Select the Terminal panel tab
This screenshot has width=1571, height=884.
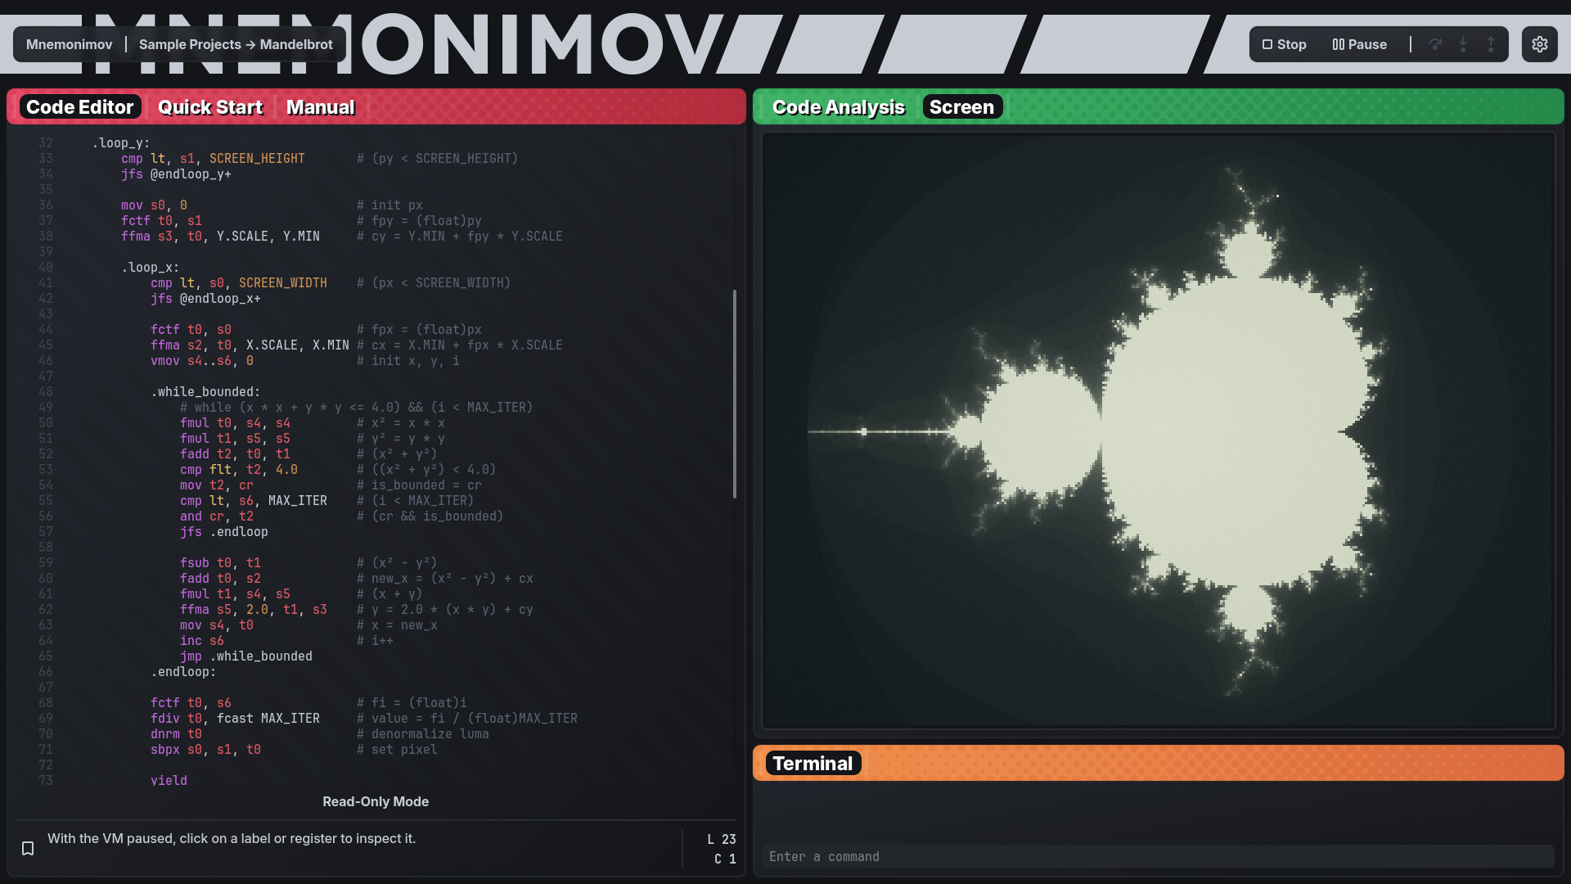(x=813, y=764)
